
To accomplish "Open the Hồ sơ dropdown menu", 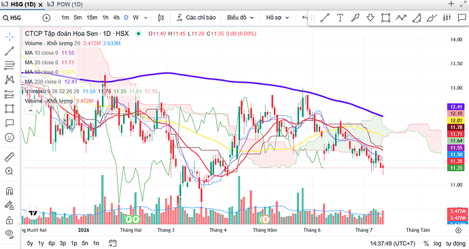I will pos(277,18).
